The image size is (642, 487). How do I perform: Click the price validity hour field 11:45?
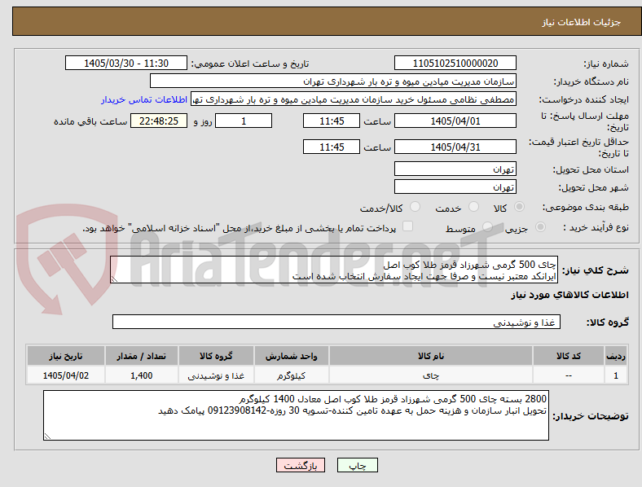[332, 147]
